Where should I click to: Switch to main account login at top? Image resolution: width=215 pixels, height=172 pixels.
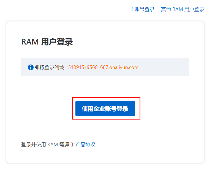tap(142, 9)
